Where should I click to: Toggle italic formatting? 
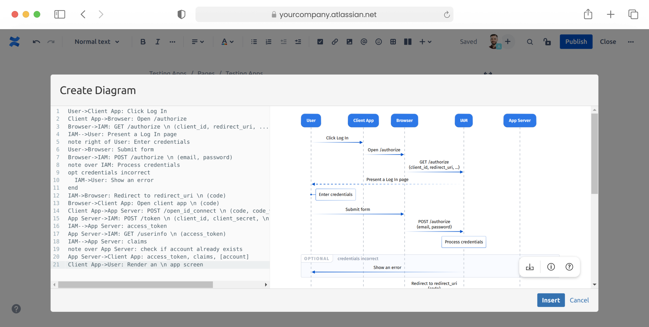[157, 42]
